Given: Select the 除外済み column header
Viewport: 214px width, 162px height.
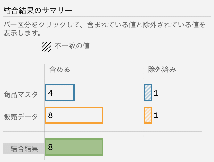Looking at the screenshot, I should (x=162, y=70).
